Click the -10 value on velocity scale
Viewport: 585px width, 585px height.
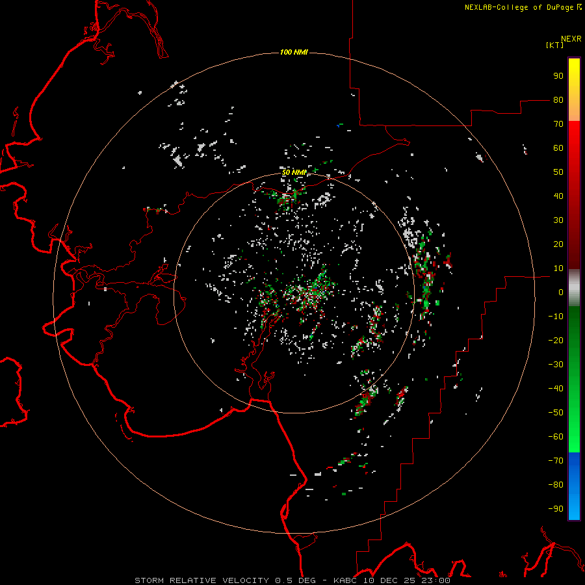click(x=556, y=317)
